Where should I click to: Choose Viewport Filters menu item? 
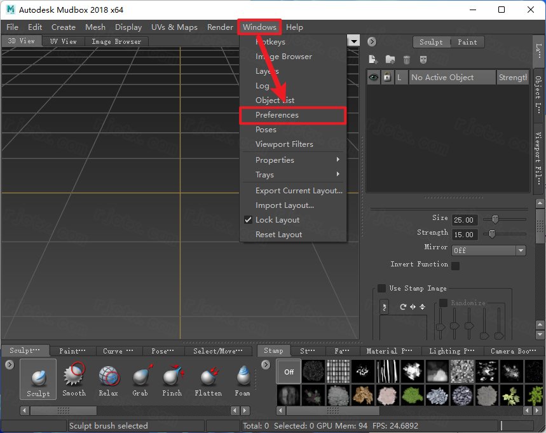click(293, 144)
